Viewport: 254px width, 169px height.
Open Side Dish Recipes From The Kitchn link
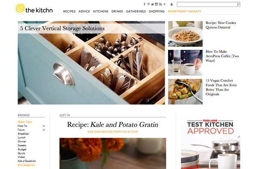113,132
